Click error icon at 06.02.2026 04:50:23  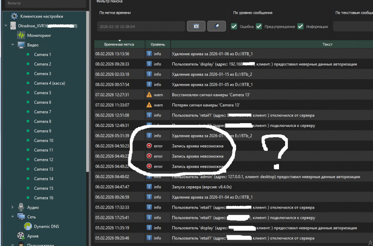(149, 146)
